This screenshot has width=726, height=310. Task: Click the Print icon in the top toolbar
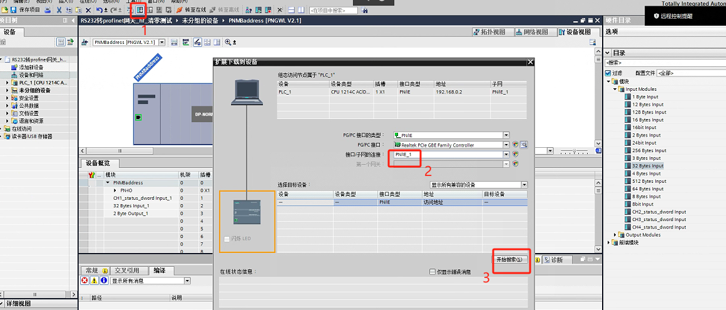pos(47,9)
